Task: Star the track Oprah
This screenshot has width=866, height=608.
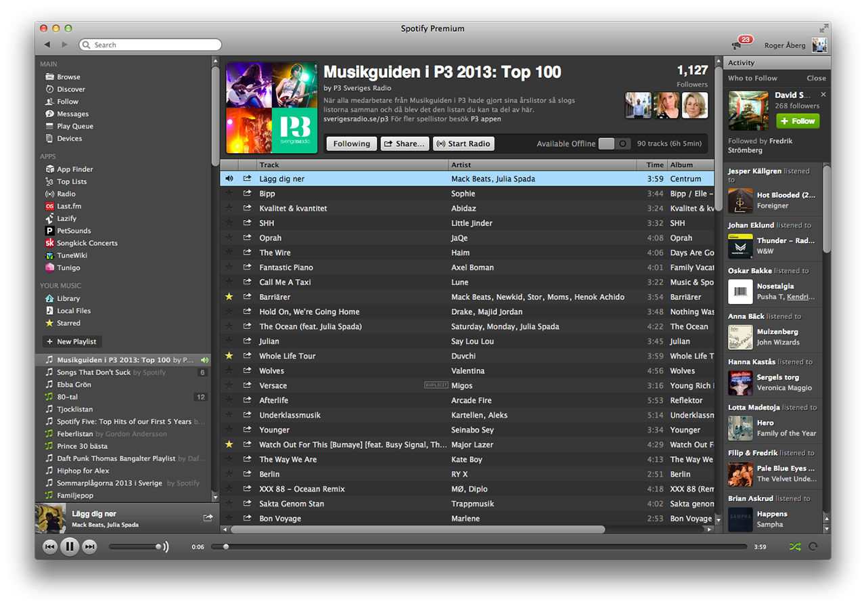Action: point(229,238)
